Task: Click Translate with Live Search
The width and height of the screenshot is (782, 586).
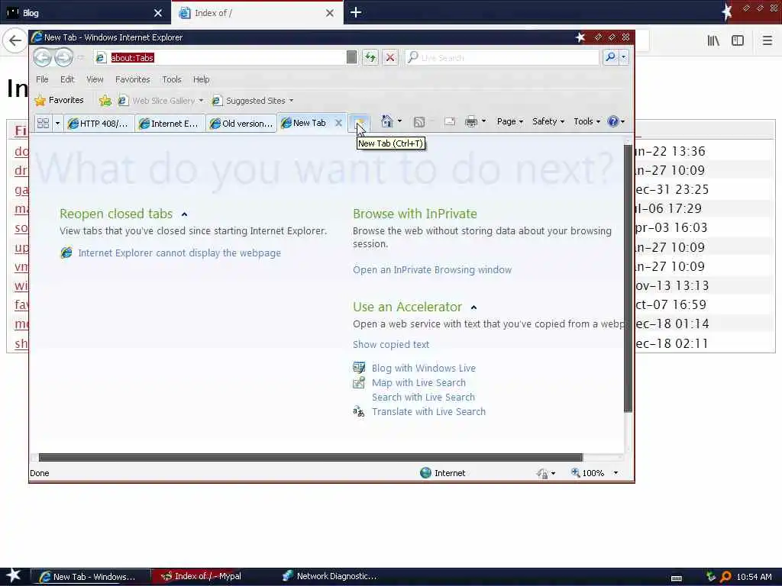Action: point(428,411)
